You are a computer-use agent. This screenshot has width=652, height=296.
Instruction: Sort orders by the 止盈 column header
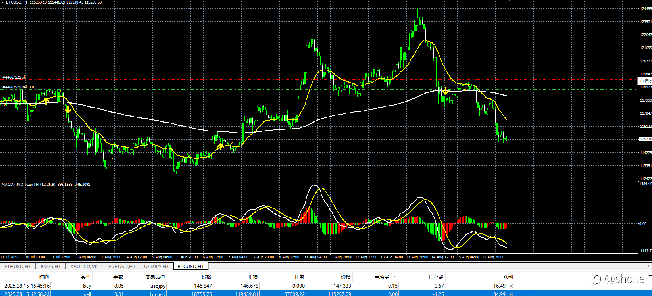pos(299,277)
